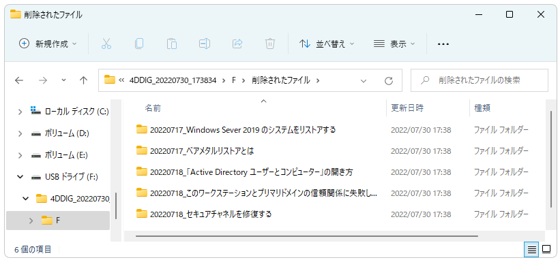The width and height of the screenshot is (560, 260).
Task: Sort by 種類 column header
Action: click(482, 108)
